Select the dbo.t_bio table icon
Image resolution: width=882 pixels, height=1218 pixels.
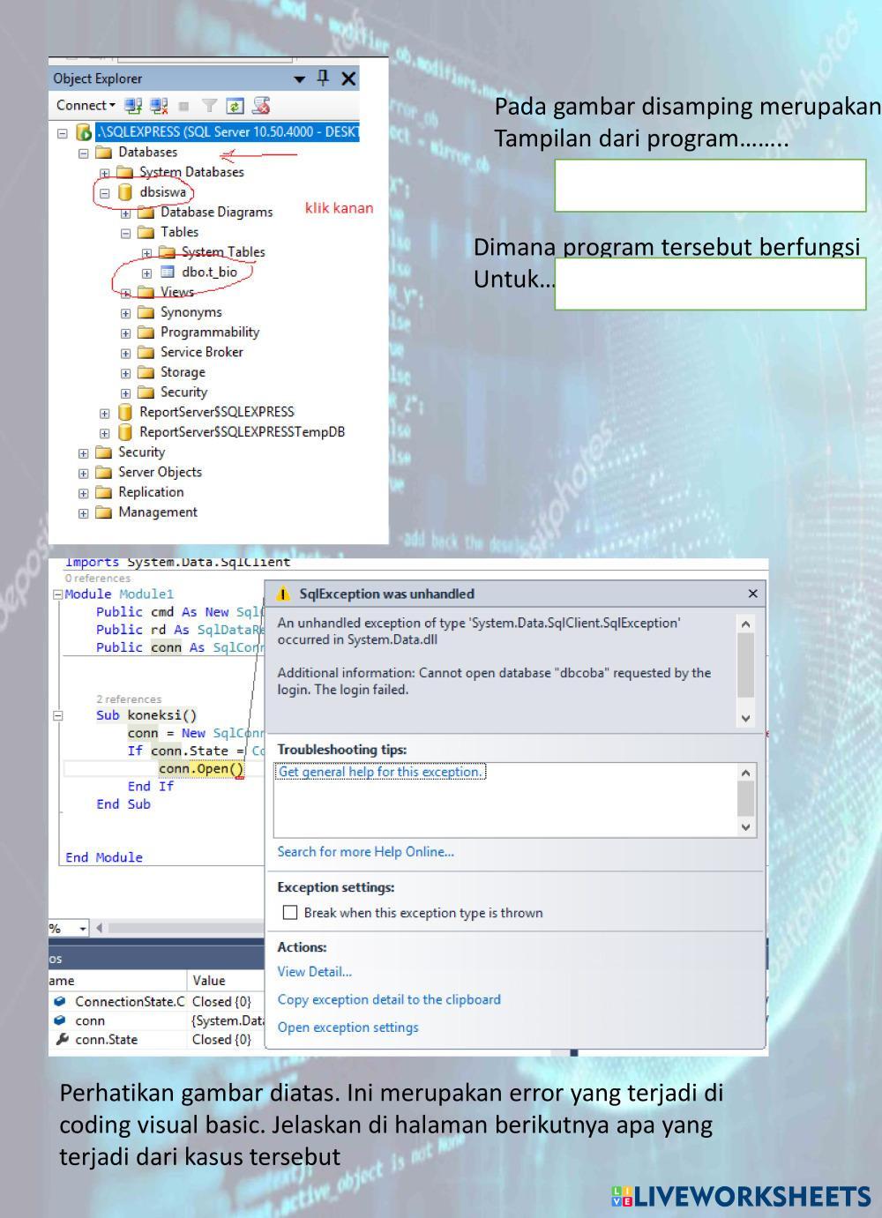(168, 273)
